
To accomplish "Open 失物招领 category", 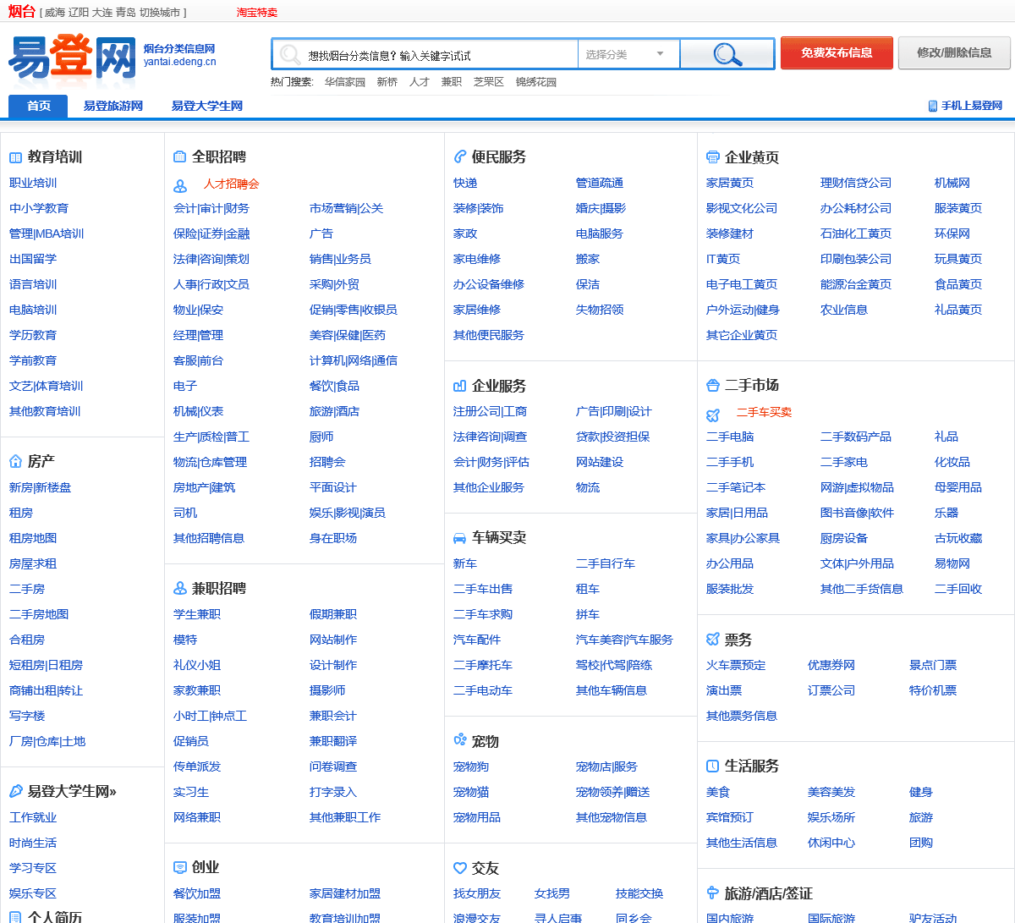I will pos(600,310).
